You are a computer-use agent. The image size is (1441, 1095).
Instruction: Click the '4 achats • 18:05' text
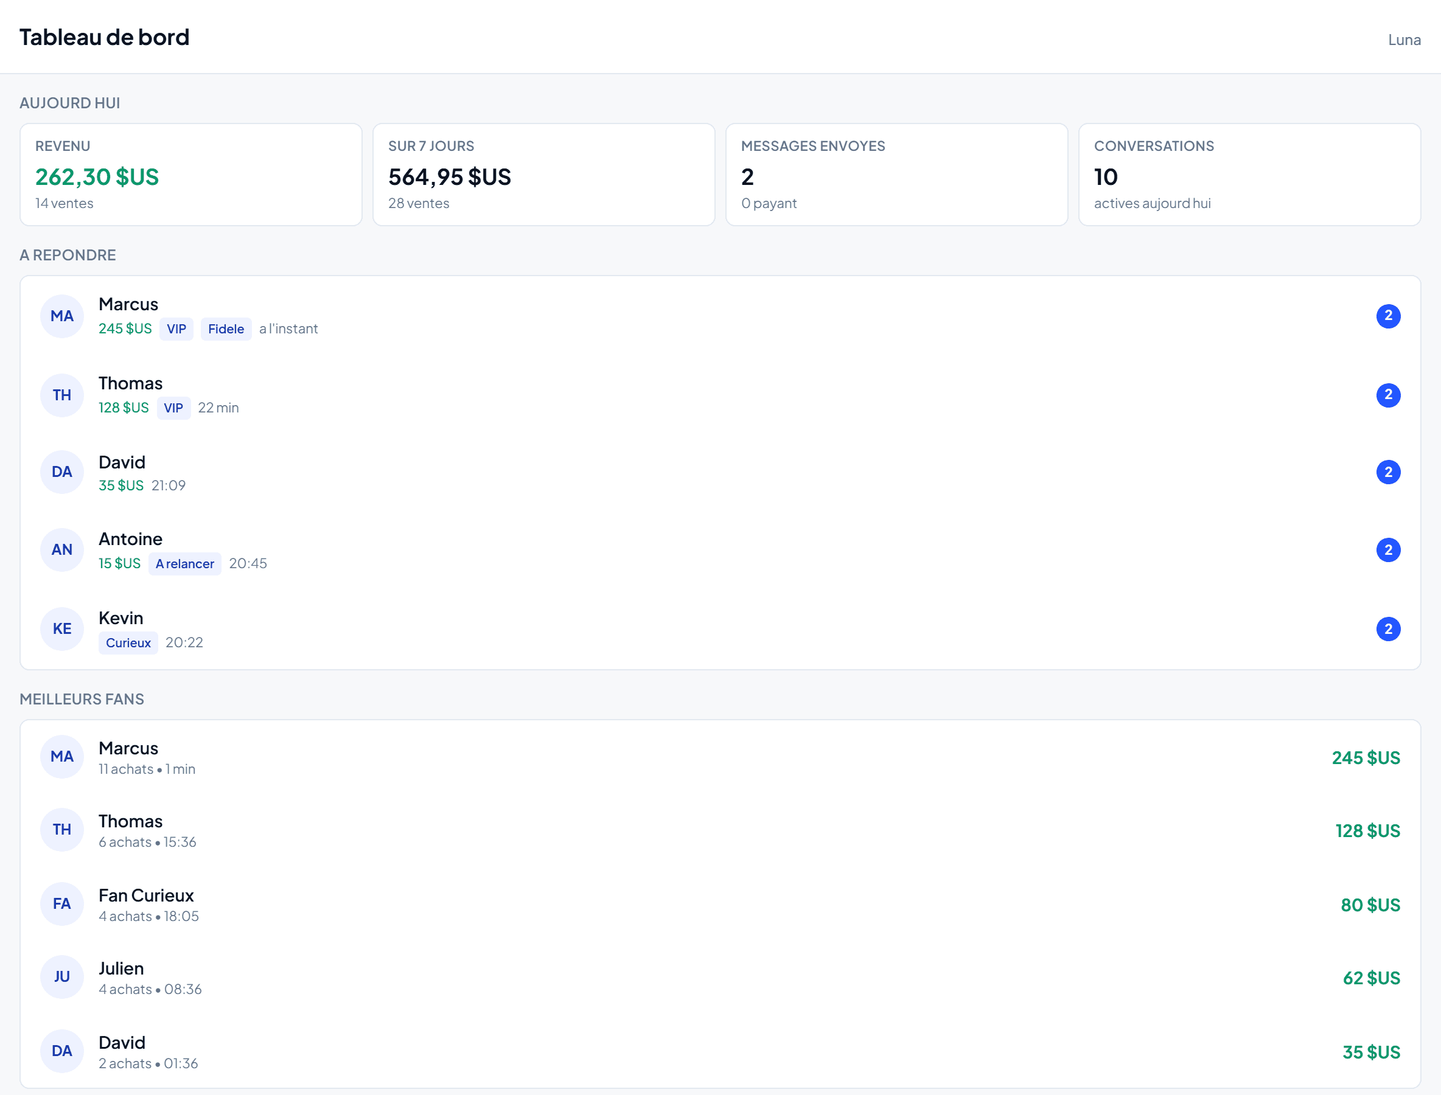(x=148, y=916)
